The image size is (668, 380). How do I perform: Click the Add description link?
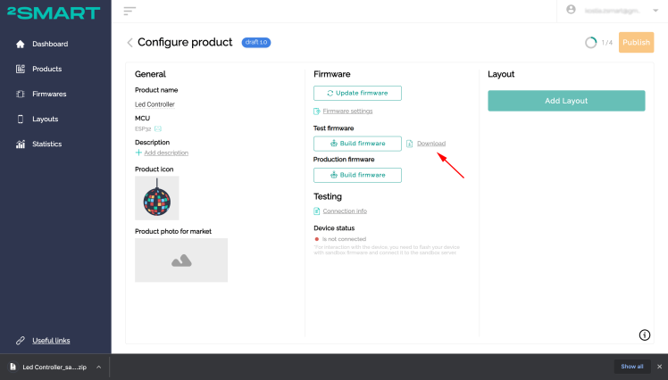(x=166, y=153)
